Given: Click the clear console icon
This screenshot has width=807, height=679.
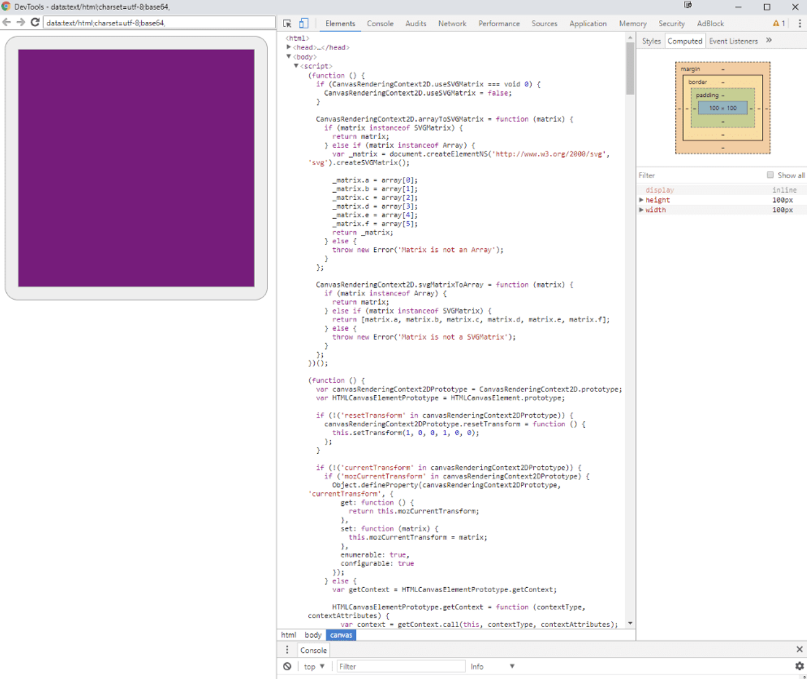Looking at the screenshot, I should click(x=287, y=666).
